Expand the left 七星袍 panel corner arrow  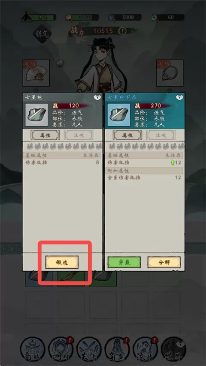(97, 97)
